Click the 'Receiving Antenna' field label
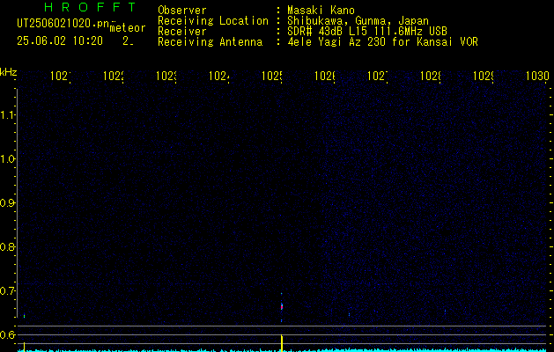 211,42
